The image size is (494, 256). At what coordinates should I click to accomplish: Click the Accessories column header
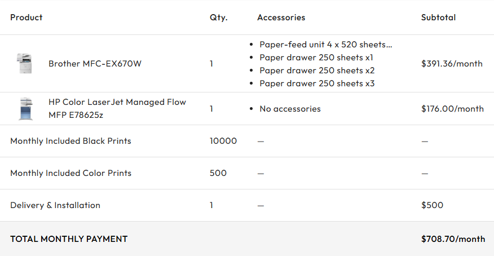click(x=281, y=17)
